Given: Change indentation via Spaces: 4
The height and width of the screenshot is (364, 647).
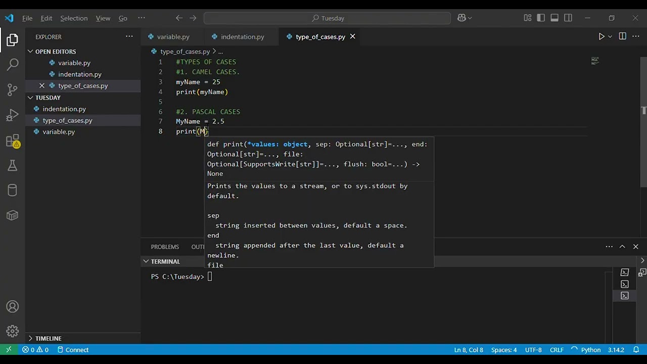Looking at the screenshot, I should click(x=504, y=350).
